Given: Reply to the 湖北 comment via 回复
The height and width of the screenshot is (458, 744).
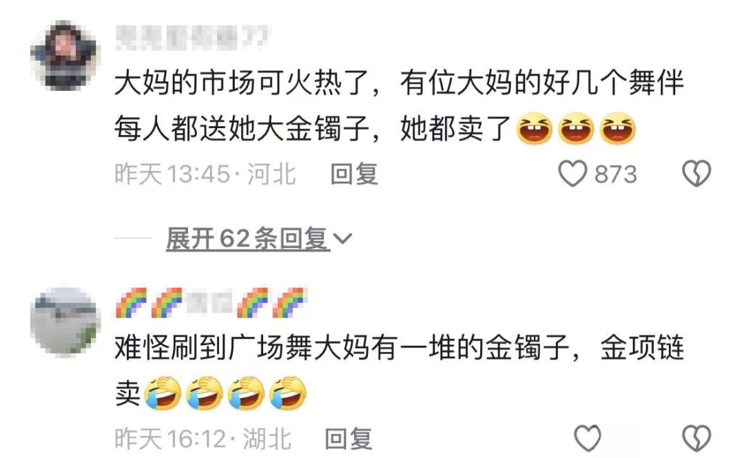Looking at the screenshot, I should coord(349,438).
